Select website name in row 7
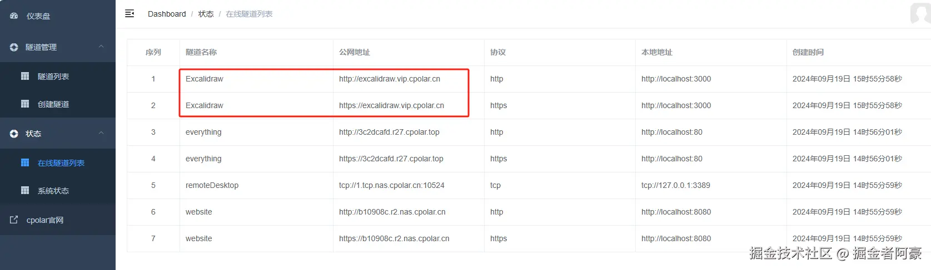This screenshot has height=270, width=931. click(199, 238)
